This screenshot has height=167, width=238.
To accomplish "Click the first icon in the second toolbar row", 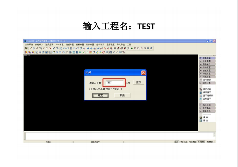I will point(26,52).
